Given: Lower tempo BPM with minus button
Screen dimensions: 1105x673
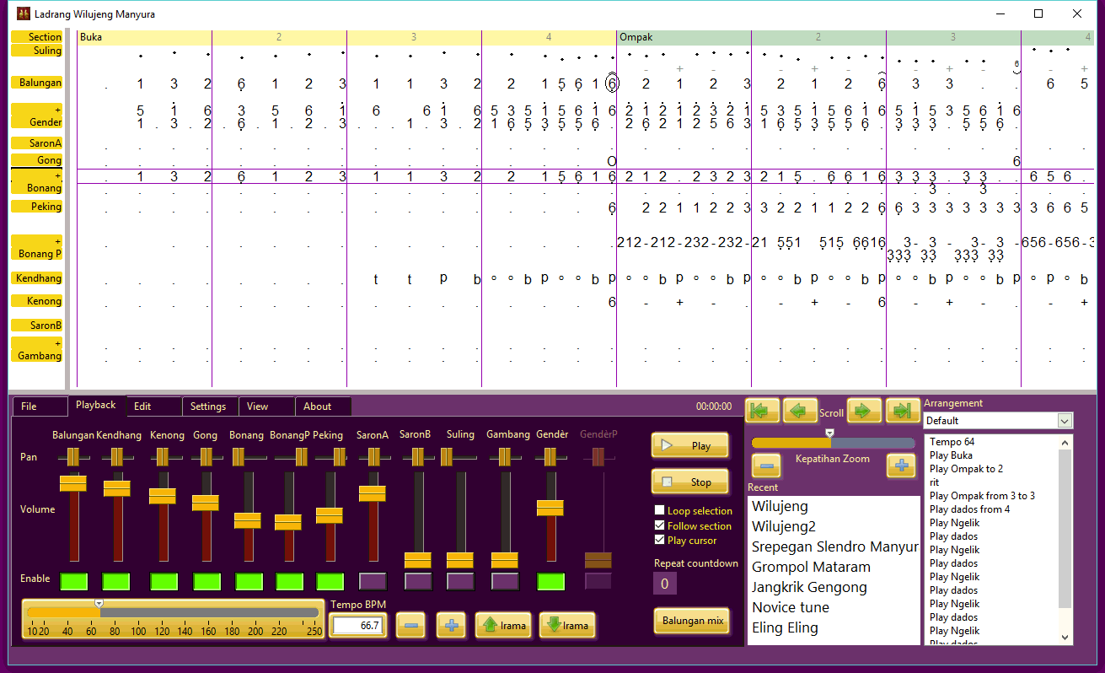Looking at the screenshot, I should click(x=410, y=626).
